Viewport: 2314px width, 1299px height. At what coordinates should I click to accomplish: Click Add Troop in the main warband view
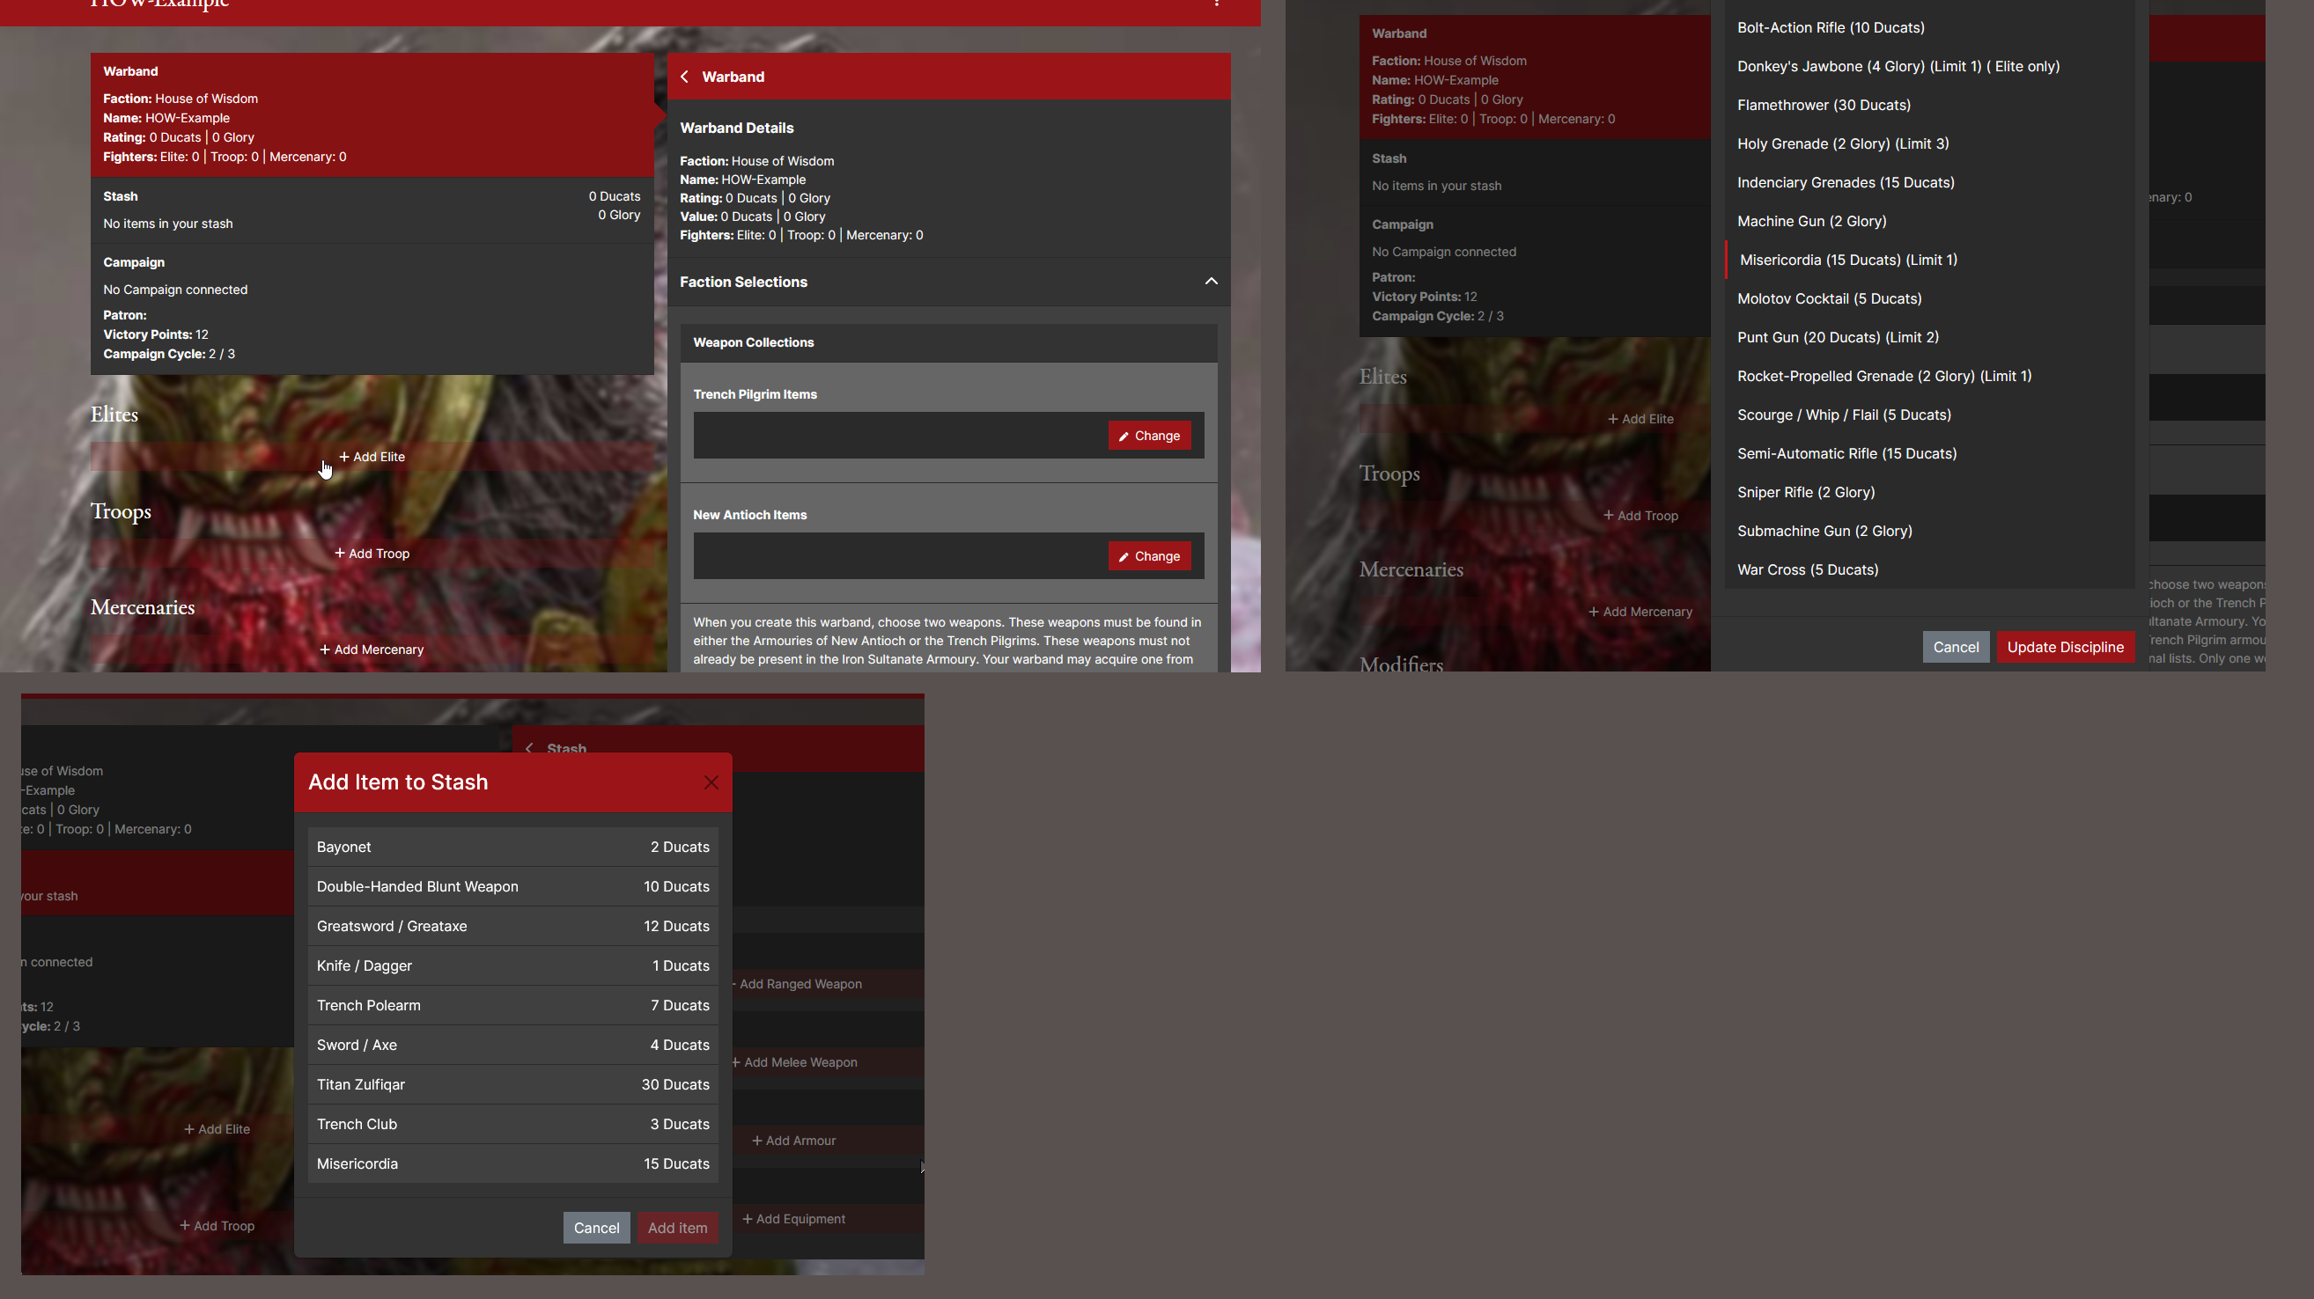[372, 553]
